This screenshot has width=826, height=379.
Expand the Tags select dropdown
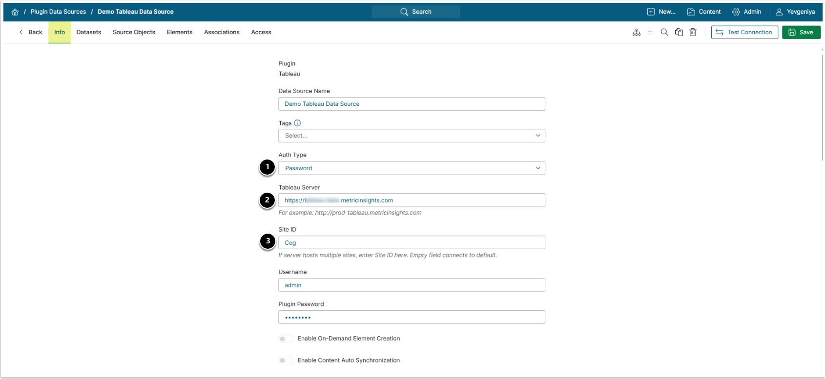(x=411, y=136)
